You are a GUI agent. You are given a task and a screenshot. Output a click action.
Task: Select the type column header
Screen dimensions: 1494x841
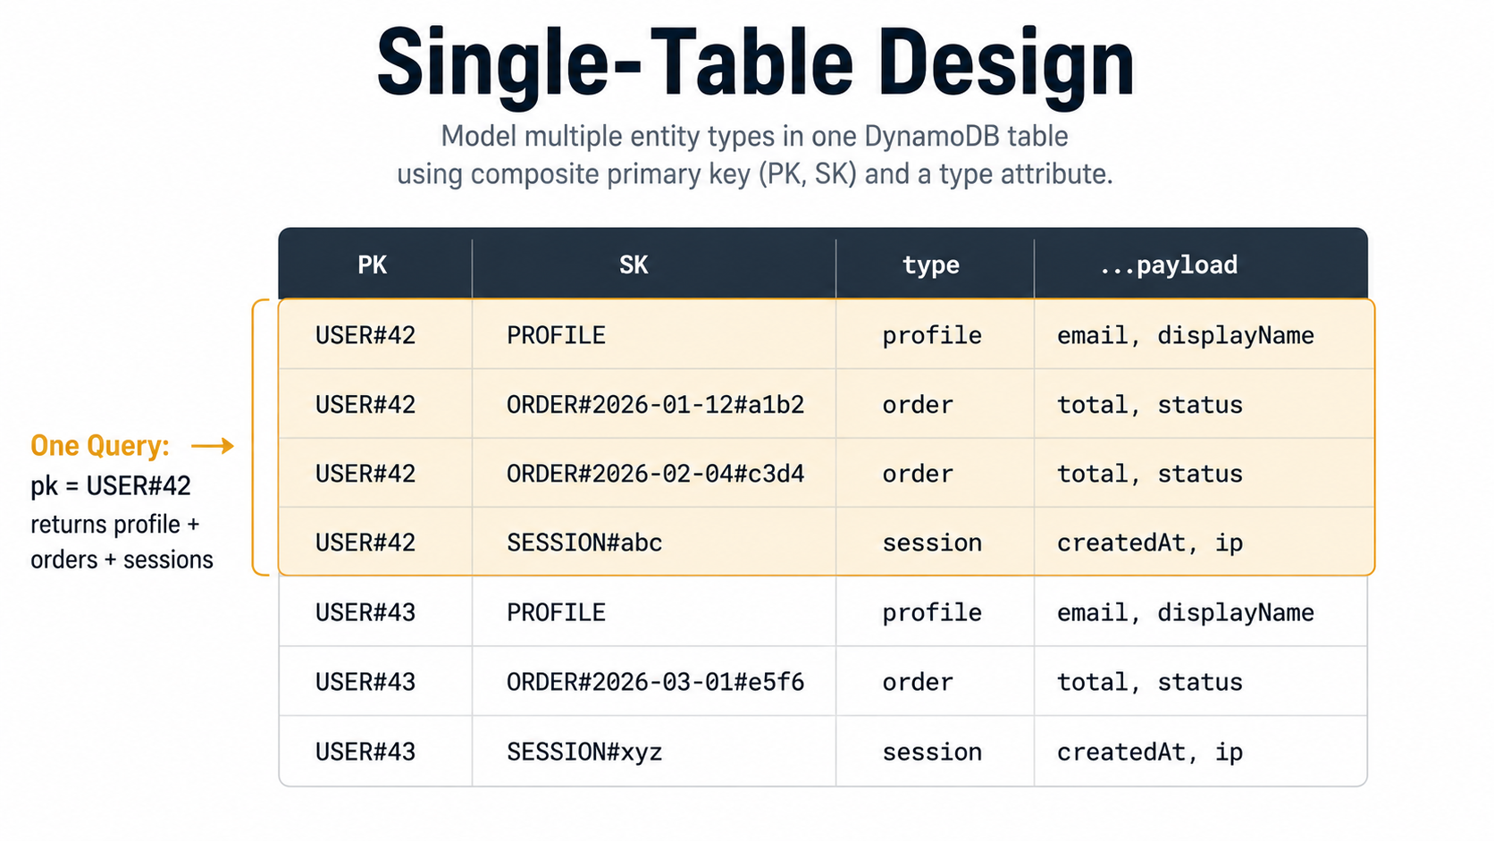[x=930, y=265]
